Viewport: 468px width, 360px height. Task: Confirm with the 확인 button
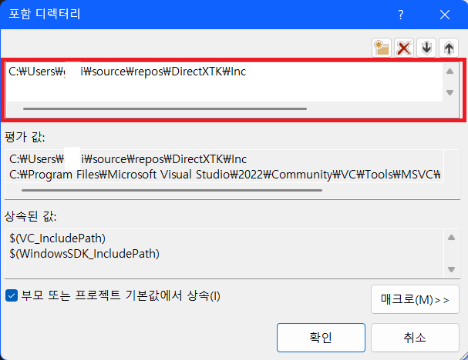pyautogui.click(x=321, y=338)
